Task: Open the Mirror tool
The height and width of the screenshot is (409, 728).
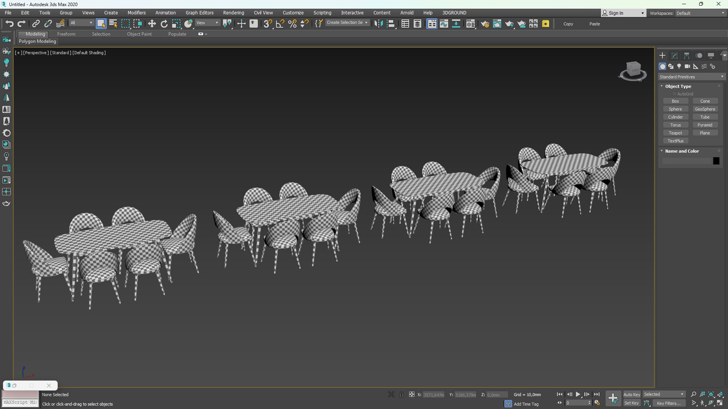Action: click(x=378, y=23)
